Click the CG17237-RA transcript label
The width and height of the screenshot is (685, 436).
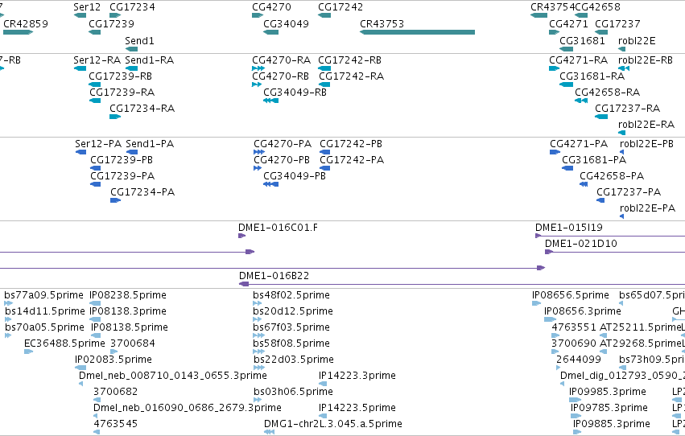pyautogui.click(x=627, y=109)
